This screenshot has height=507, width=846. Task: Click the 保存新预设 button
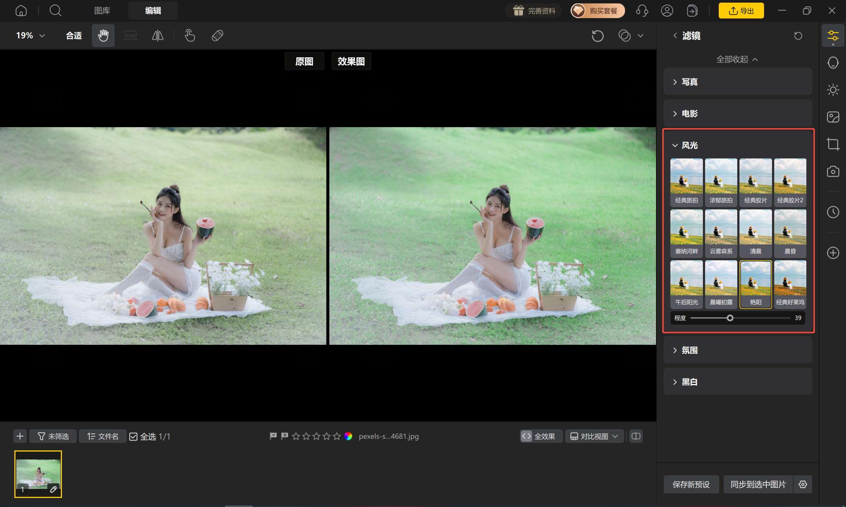pos(691,484)
